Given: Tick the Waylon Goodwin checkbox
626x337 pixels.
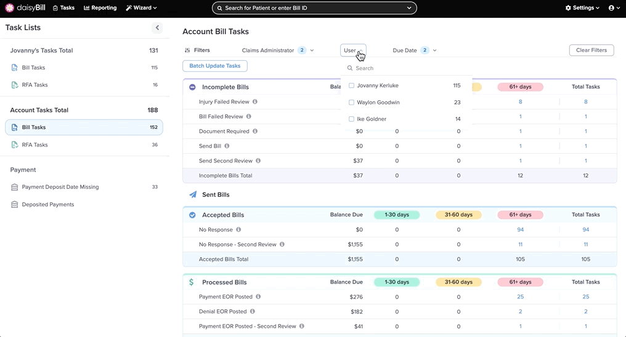Looking at the screenshot, I should pos(351,103).
